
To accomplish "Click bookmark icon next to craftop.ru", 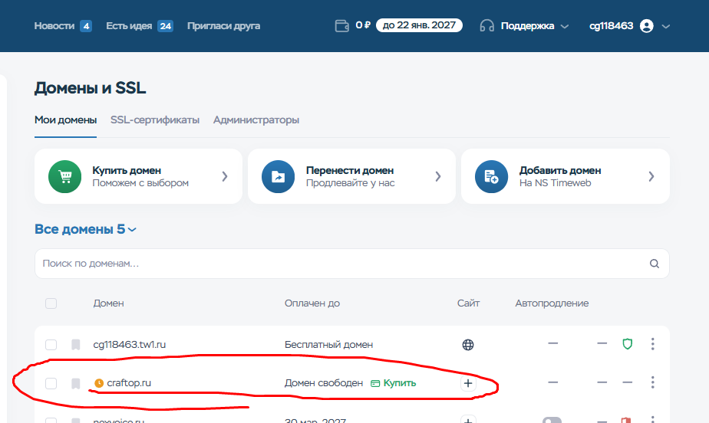I will click(x=75, y=383).
